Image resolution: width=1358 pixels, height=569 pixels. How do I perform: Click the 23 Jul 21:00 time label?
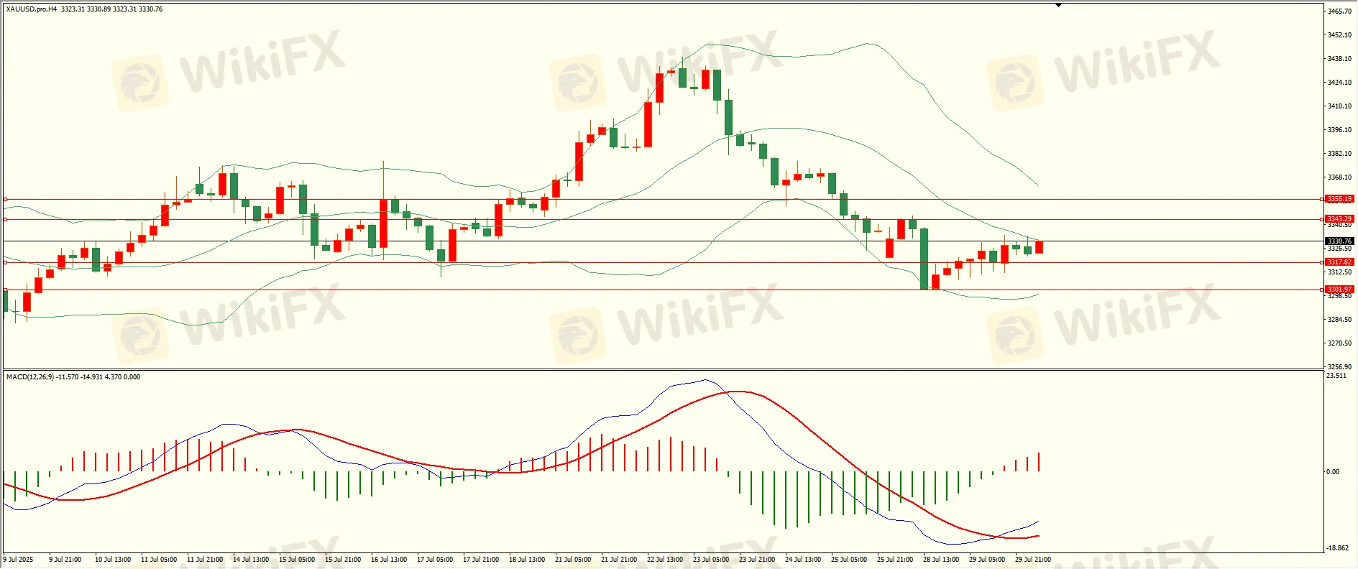(757, 560)
